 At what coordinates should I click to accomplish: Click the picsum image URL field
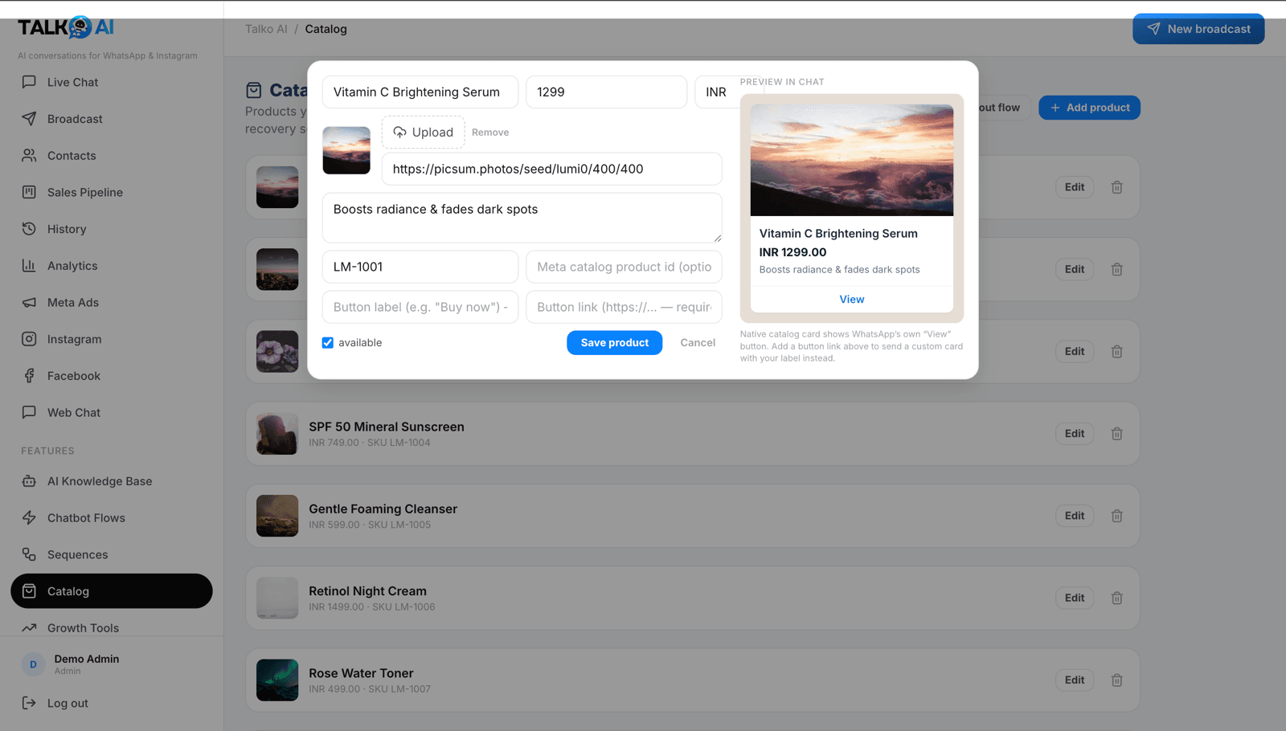(x=552, y=169)
